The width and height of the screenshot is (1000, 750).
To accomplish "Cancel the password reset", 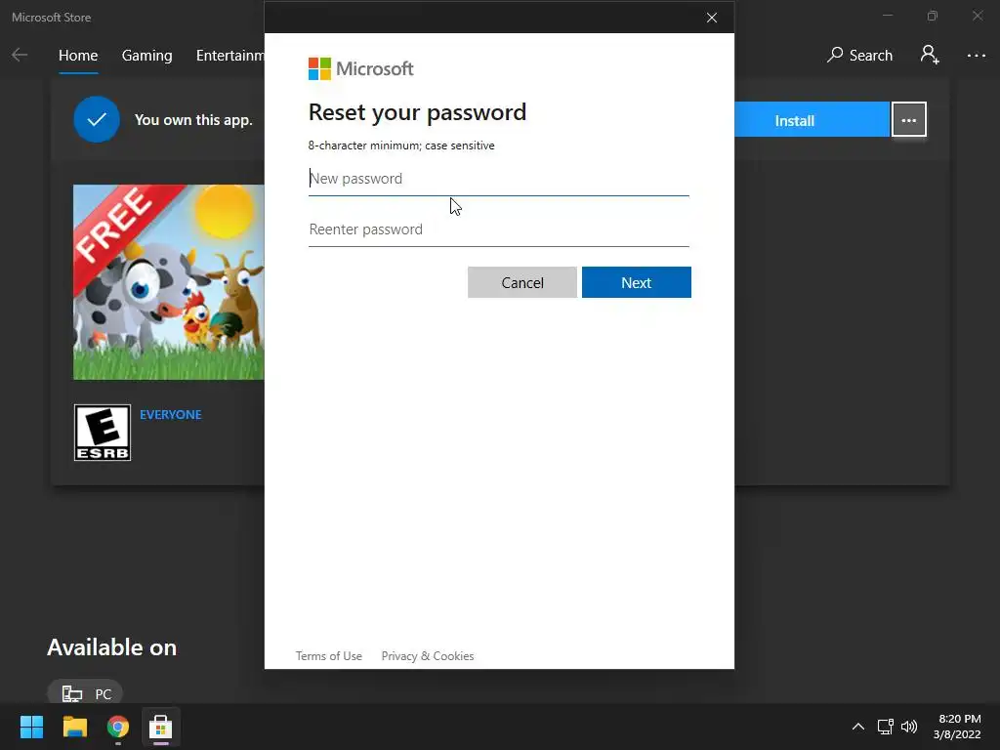I will pos(522,282).
